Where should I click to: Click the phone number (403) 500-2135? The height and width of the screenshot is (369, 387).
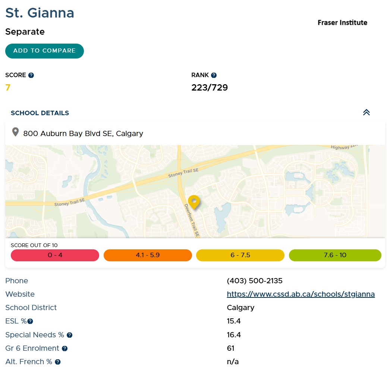tap(254, 281)
